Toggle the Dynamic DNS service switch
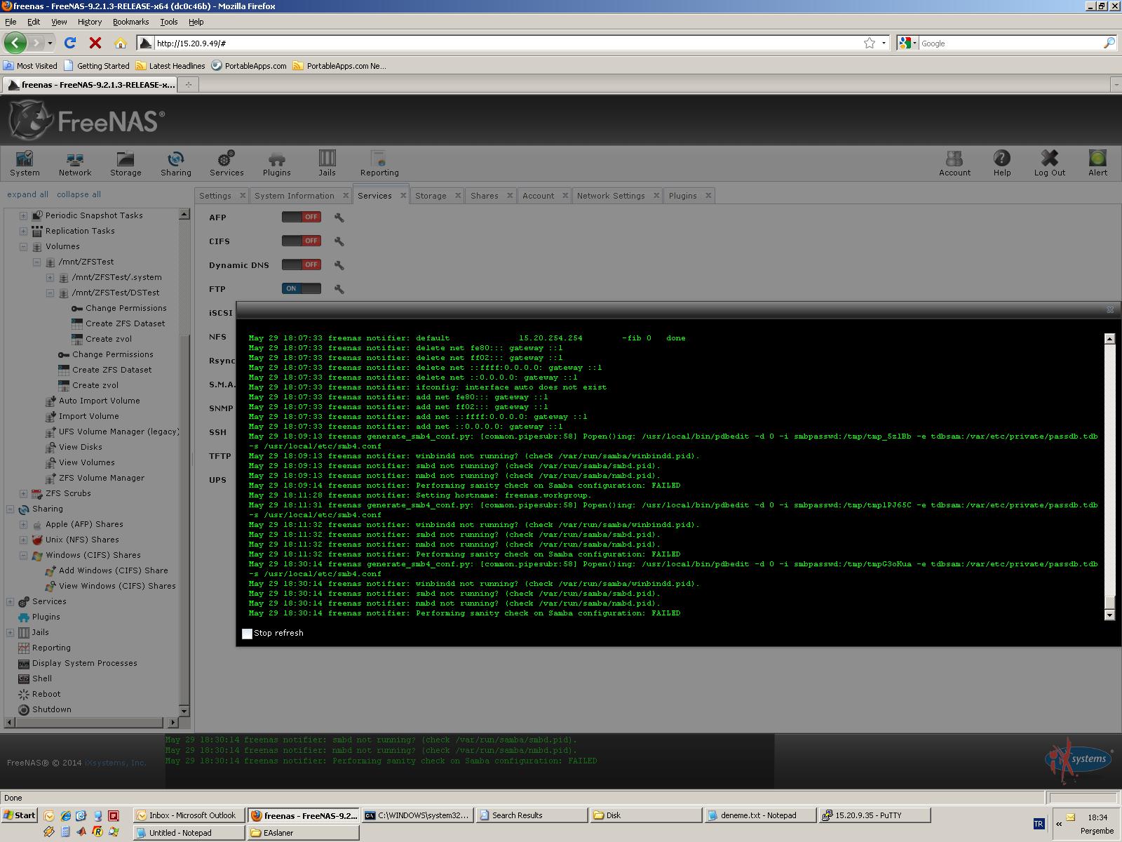The image size is (1122, 842). point(302,265)
